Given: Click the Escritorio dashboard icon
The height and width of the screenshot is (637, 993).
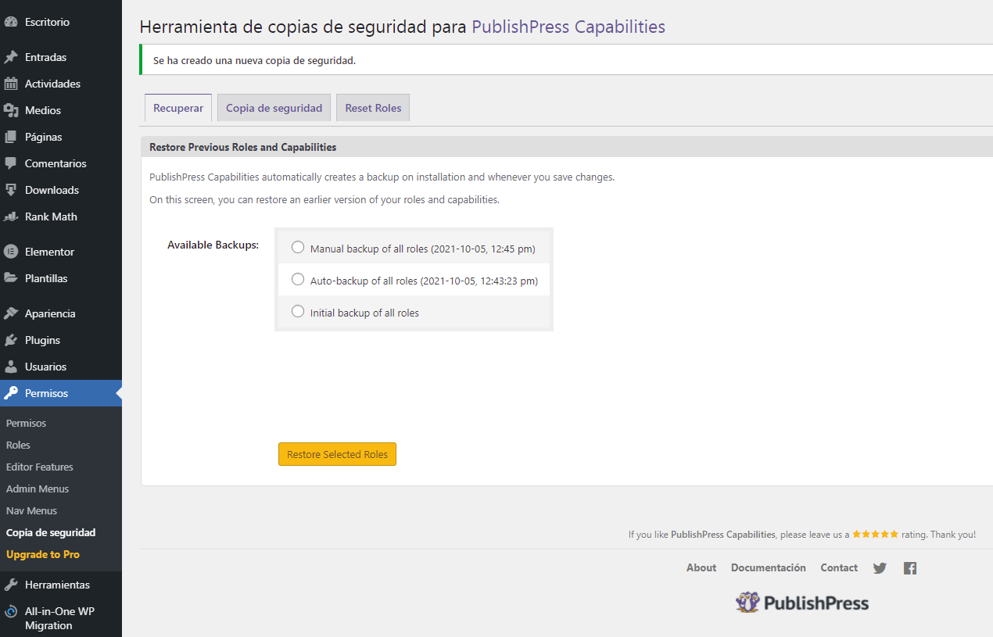Looking at the screenshot, I should click(11, 22).
